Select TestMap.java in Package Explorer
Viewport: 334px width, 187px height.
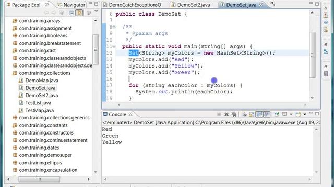tap(40, 110)
